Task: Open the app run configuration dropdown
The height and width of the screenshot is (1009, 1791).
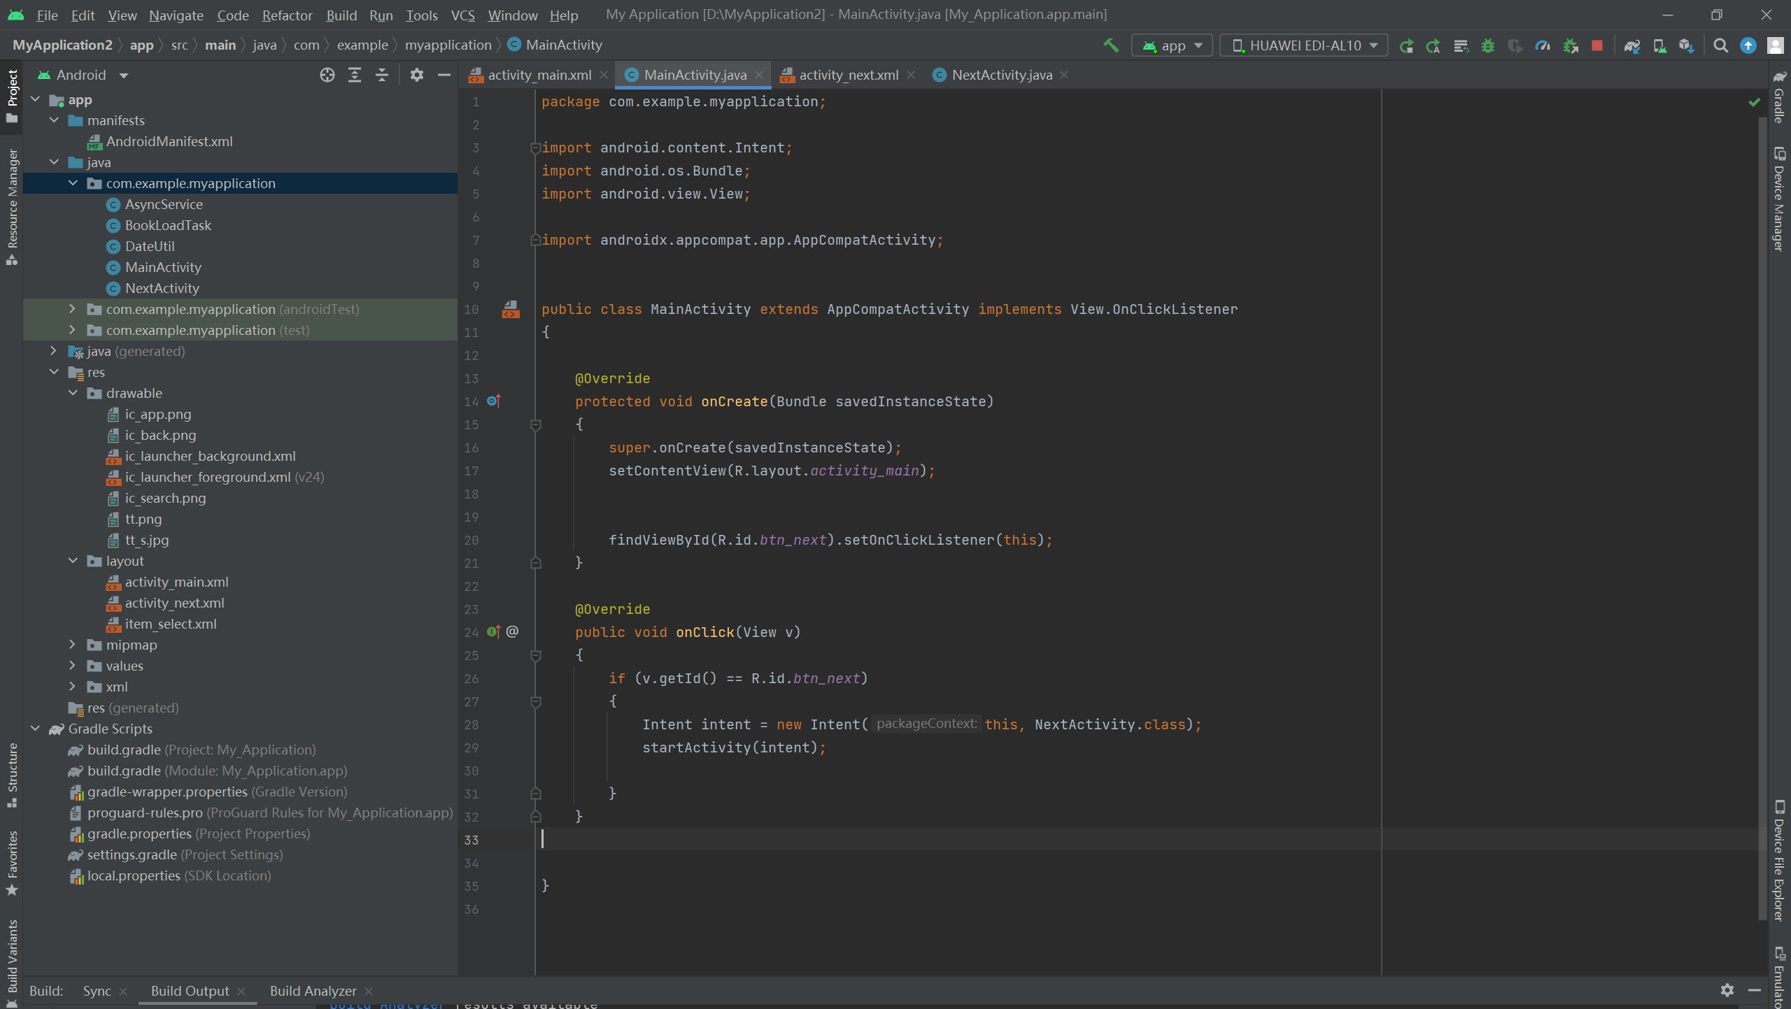Action: pyautogui.click(x=1173, y=45)
